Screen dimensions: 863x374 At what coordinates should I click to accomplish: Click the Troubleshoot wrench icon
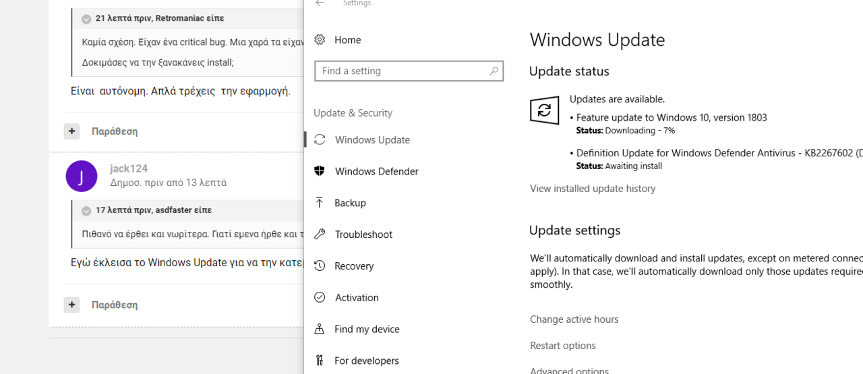[x=320, y=235]
